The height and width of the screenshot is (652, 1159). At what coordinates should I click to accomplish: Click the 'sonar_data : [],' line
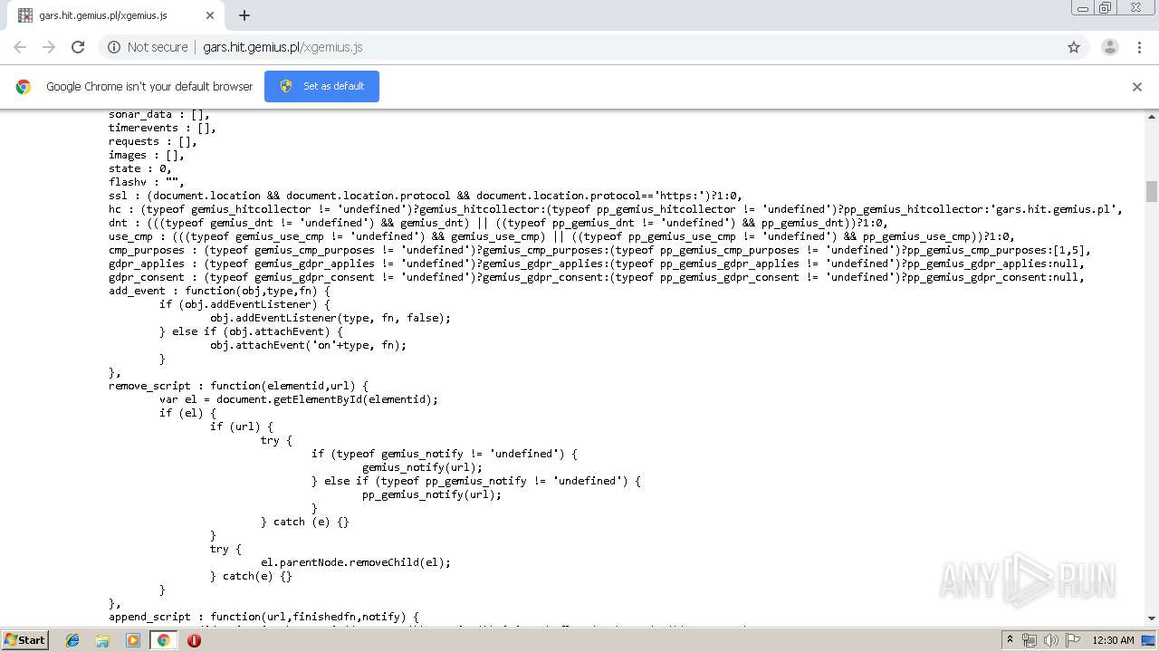pos(159,114)
